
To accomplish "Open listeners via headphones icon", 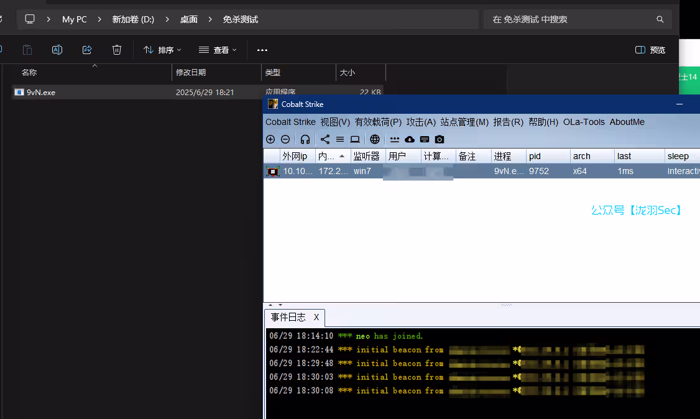I will coord(305,139).
